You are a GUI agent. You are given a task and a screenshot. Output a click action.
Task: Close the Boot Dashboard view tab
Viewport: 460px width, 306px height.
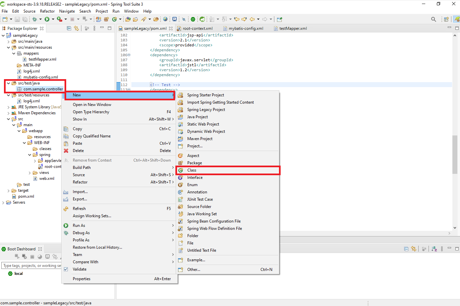point(40,249)
